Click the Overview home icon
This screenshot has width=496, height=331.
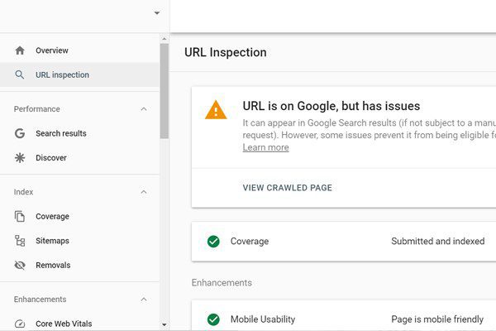pyautogui.click(x=20, y=50)
